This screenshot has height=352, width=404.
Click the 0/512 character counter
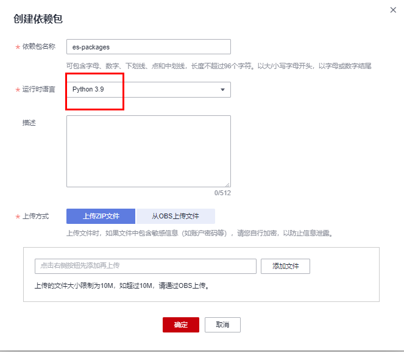(x=222, y=193)
